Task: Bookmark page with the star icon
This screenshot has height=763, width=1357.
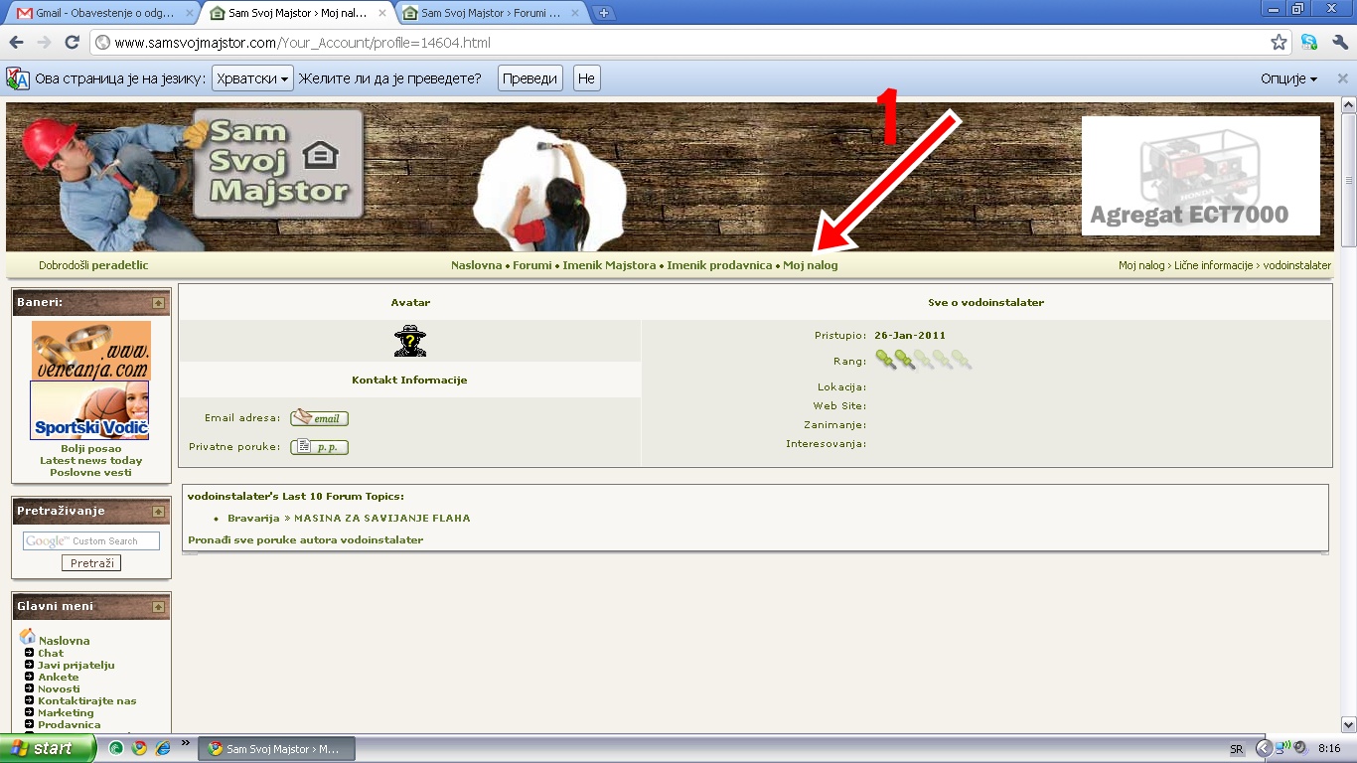Action: pyautogui.click(x=1279, y=43)
